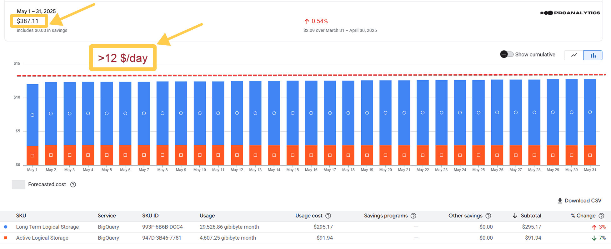Sort table by Subtotal column
Image resolution: width=611 pixels, height=249 pixels.
point(527,216)
